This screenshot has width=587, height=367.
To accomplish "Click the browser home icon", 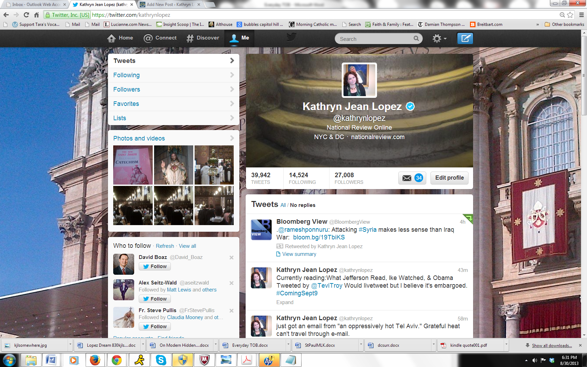I will coord(36,15).
